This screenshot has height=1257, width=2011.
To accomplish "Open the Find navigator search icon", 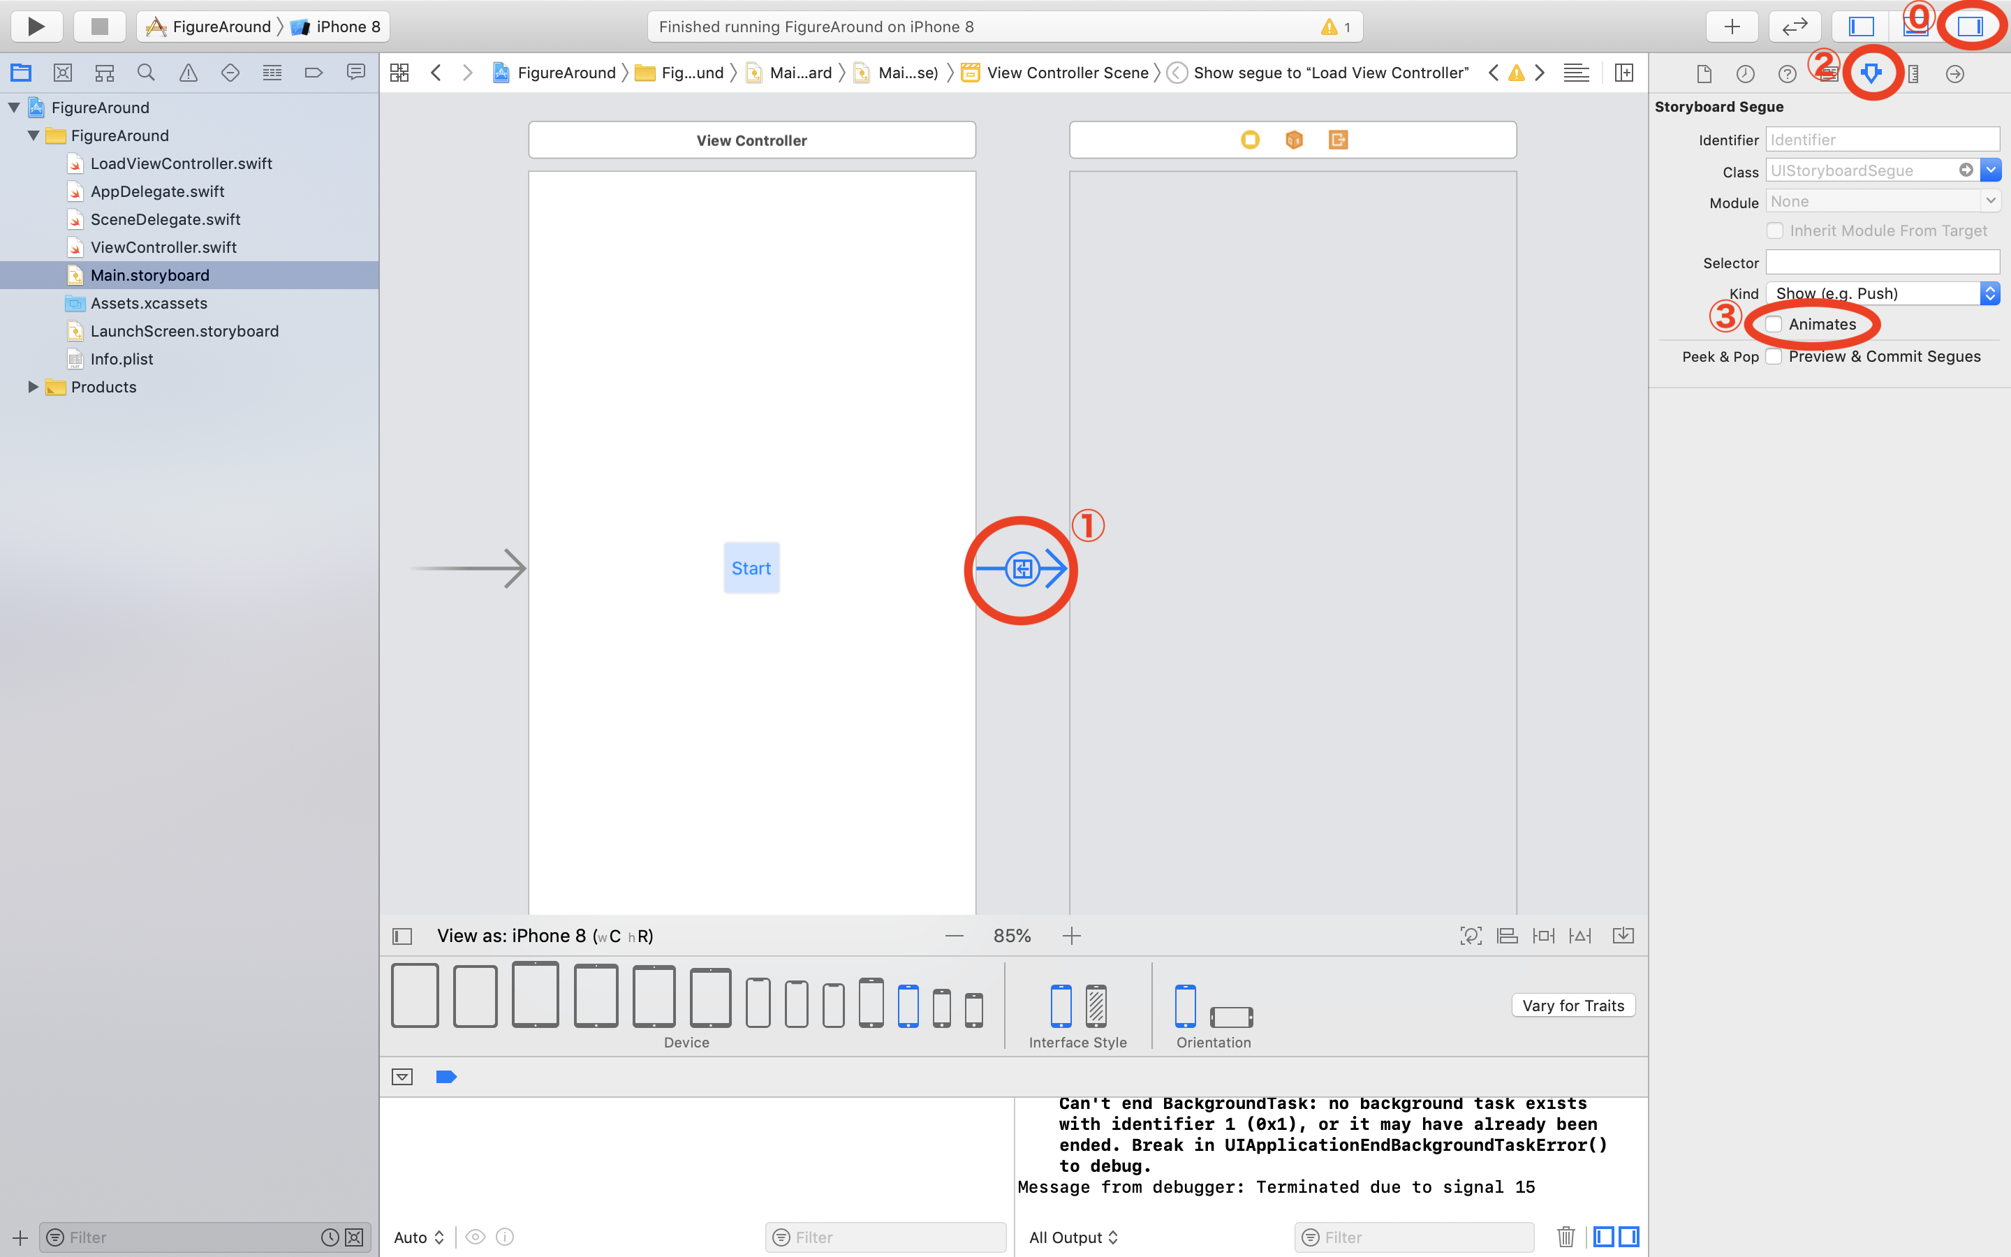I will (146, 73).
